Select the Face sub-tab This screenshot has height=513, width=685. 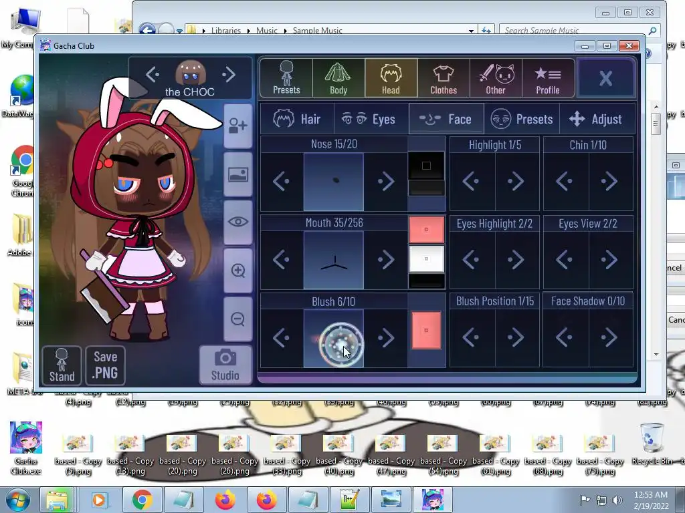click(x=446, y=119)
